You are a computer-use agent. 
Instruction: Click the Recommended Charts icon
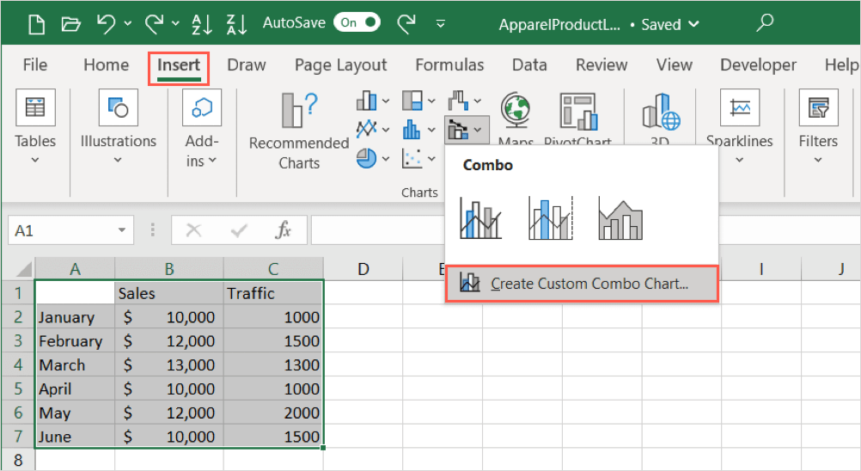click(x=298, y=110)
